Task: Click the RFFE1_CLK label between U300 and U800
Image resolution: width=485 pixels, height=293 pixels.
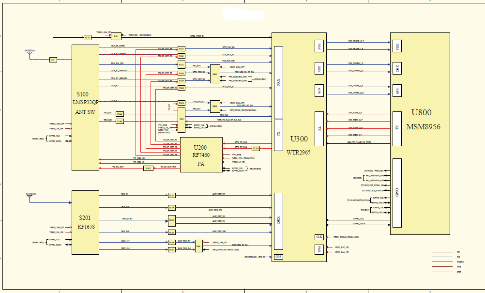Action: [359, 219]
